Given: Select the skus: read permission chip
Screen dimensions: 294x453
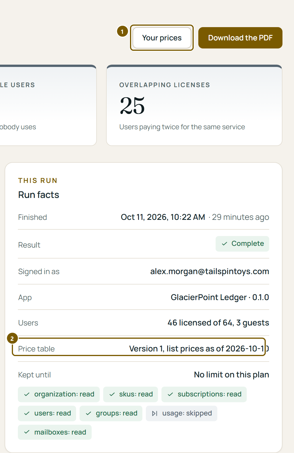Looking at the screenshot, I should 131,394.
